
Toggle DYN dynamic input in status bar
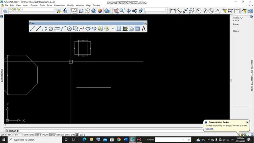[x=73, y=135]
